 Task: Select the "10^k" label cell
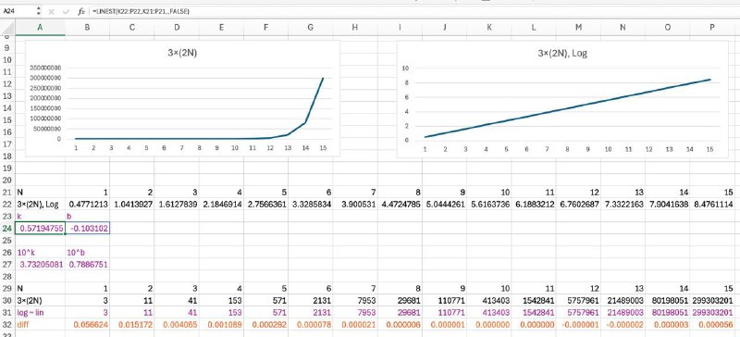tap(40, 253)
